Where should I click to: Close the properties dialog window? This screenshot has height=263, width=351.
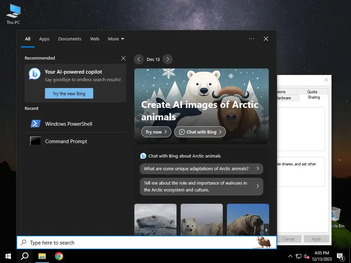coord(326,80)
